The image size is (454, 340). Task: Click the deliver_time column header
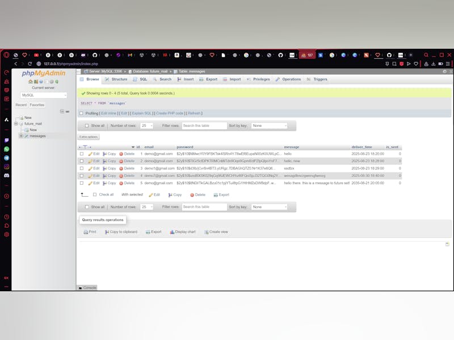pyautogui.click(x=361, y=147)
